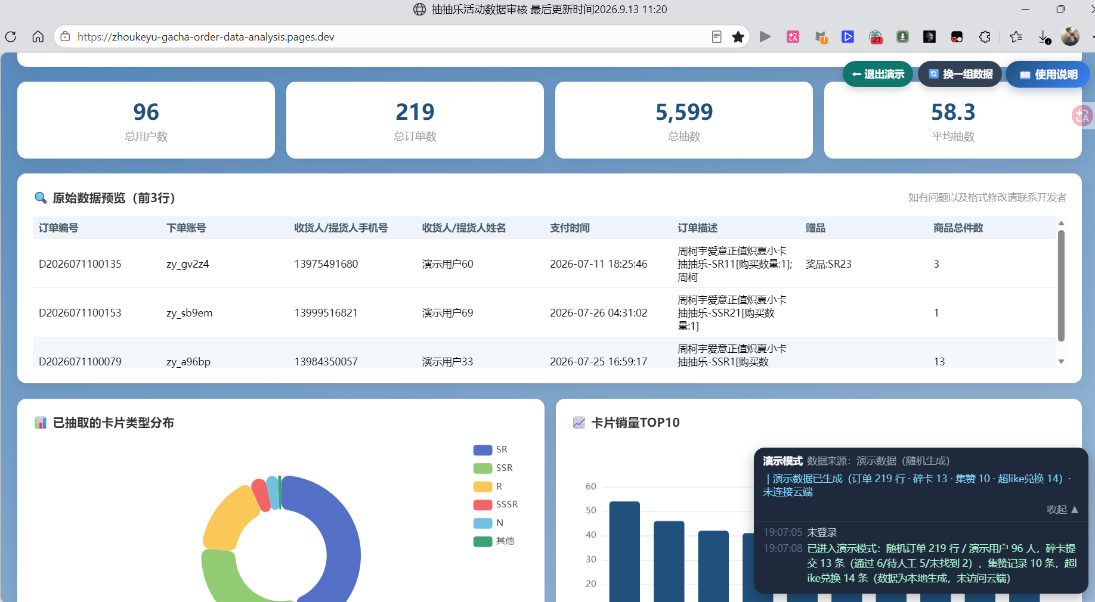View site information lock icon

[x=66, y=37]
